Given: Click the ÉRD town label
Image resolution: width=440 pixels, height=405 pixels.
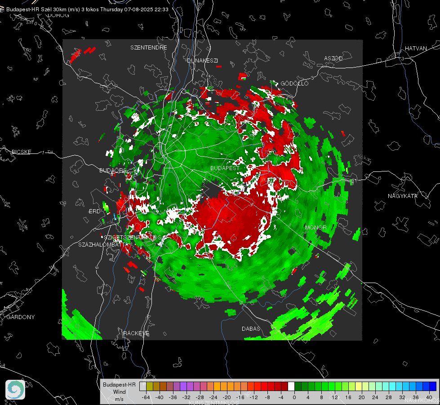Looking at the screenshot, I should pyautogui.click(x=94, y=211).
